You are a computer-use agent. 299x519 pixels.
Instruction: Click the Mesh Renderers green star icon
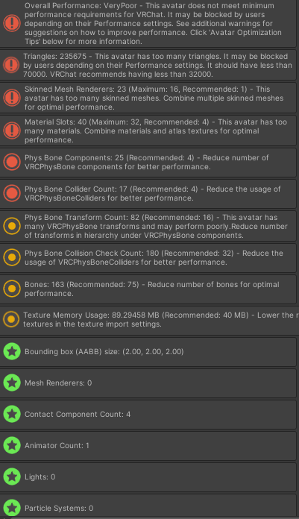(12, 383)
